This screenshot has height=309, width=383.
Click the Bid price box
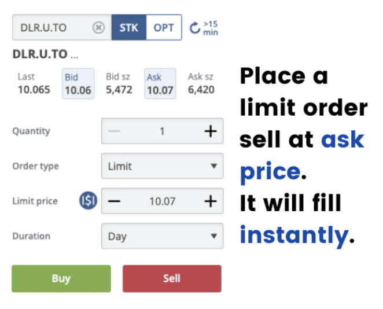click(x=78, y=84)
